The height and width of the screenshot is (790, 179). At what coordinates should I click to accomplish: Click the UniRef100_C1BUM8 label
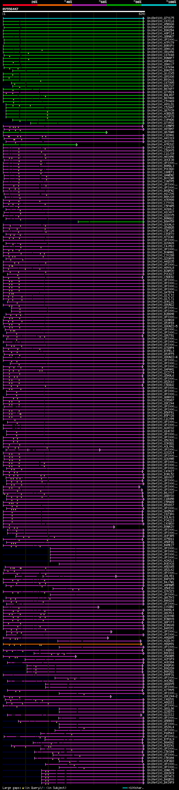[x=161, y=499]
